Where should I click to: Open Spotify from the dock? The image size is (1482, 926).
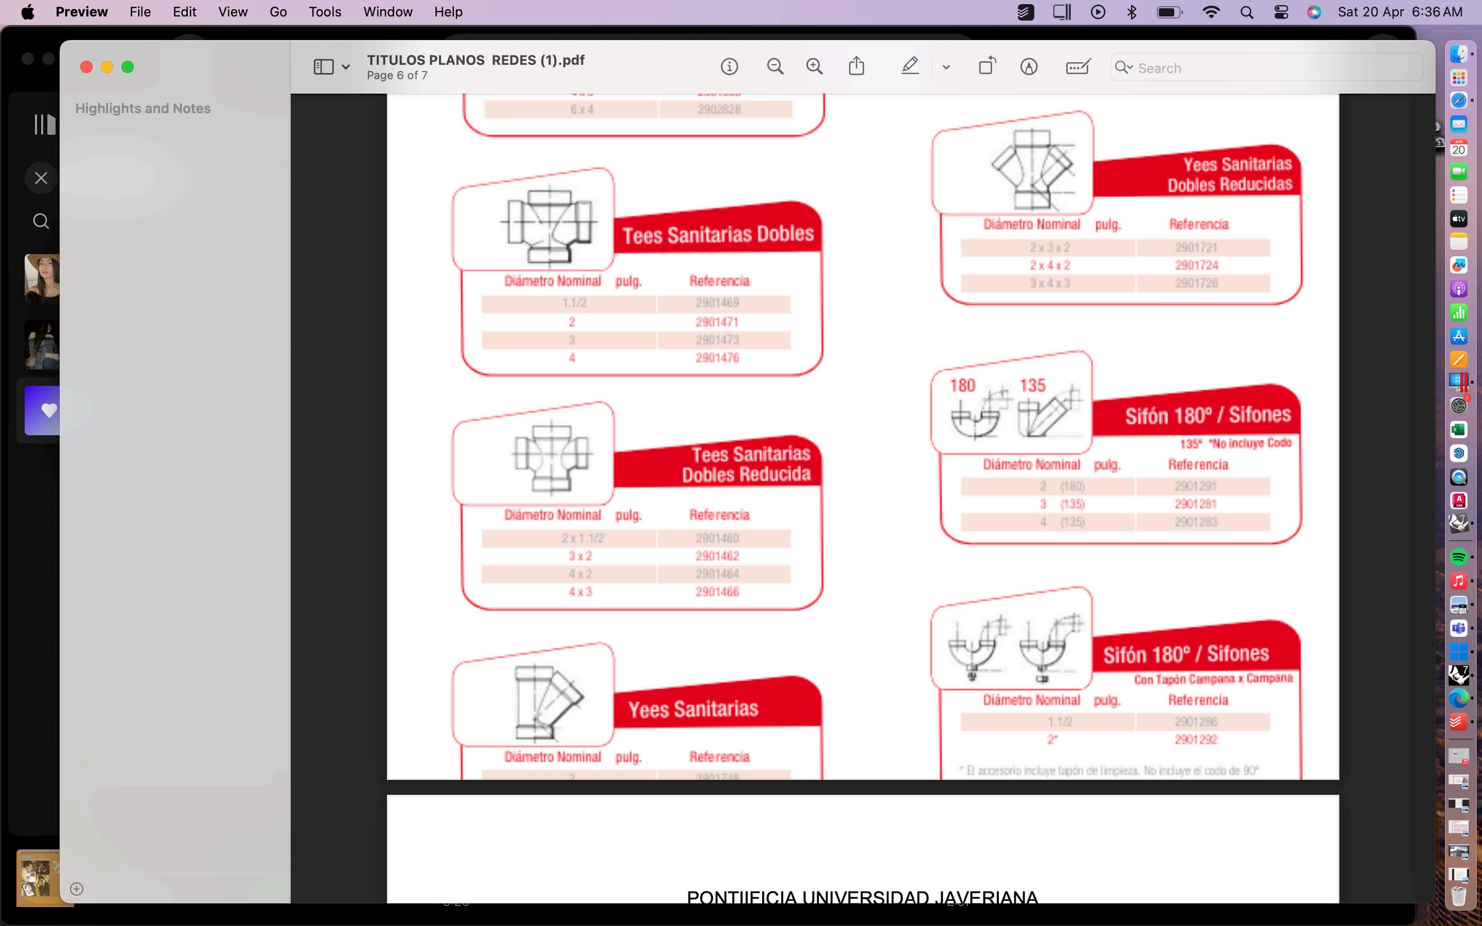[x=1458, y=557]
